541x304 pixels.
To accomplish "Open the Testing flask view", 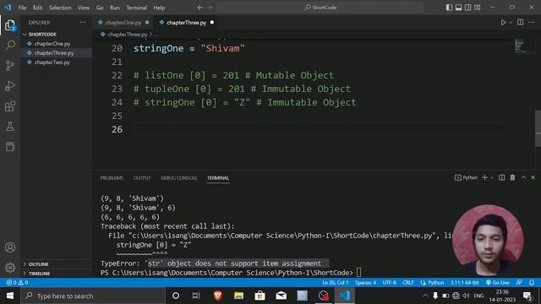I will [10, 127].
